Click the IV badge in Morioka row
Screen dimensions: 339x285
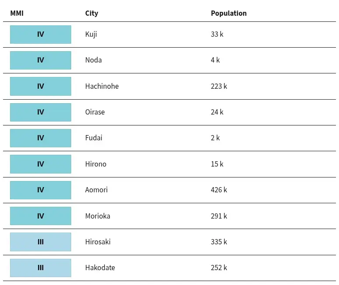[x=41, y=216]
